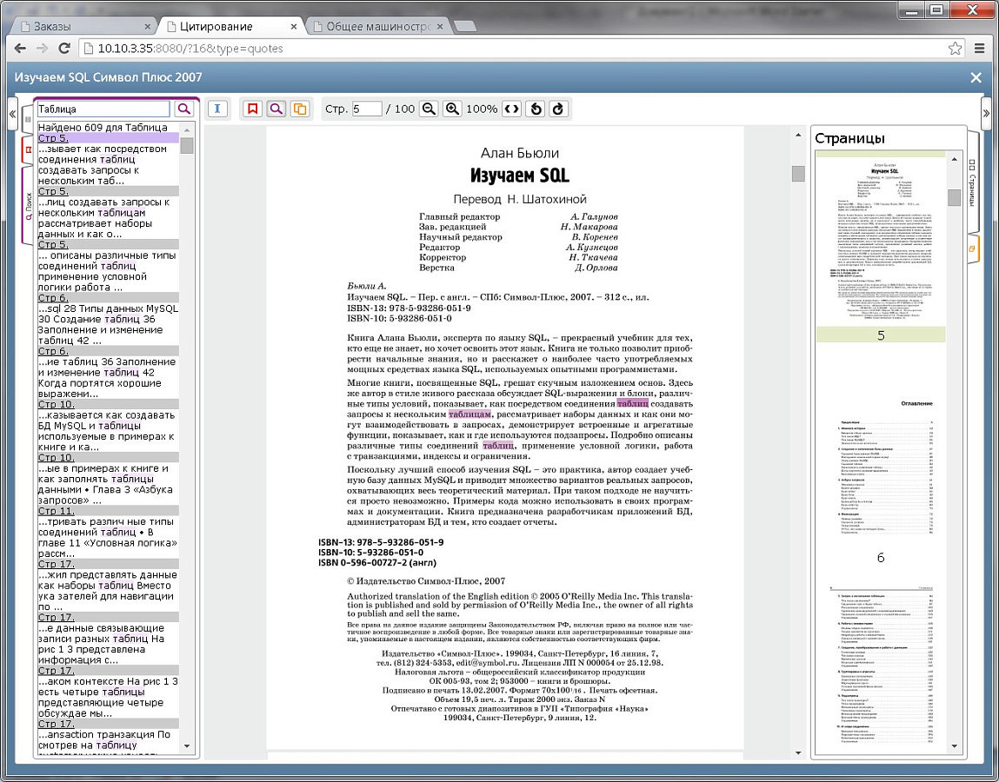Open Стр 5 result above '...лиц создавать запросы'
999x782 pixels.
coord(108,191)
